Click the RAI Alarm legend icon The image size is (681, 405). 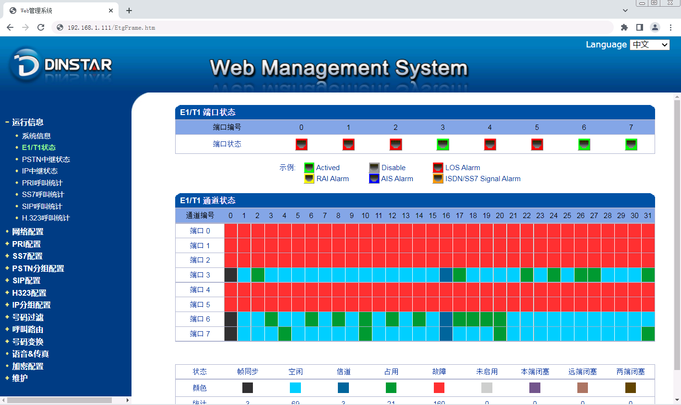click(309, 179)
